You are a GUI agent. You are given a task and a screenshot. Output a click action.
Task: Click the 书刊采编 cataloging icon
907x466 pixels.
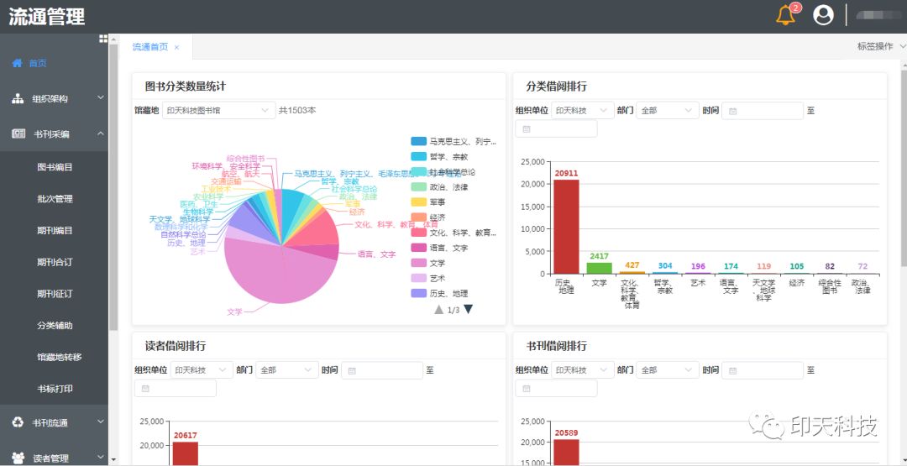click(x=18, y=134)
